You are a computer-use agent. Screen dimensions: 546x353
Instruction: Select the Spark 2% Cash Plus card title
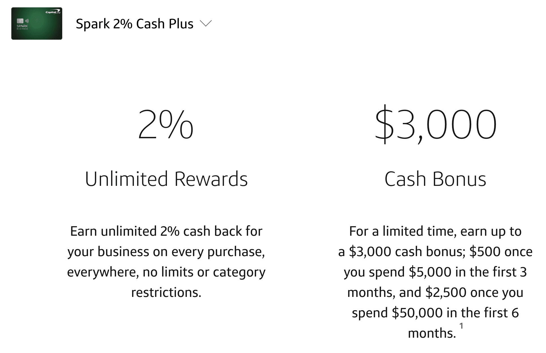coord(134,24)
